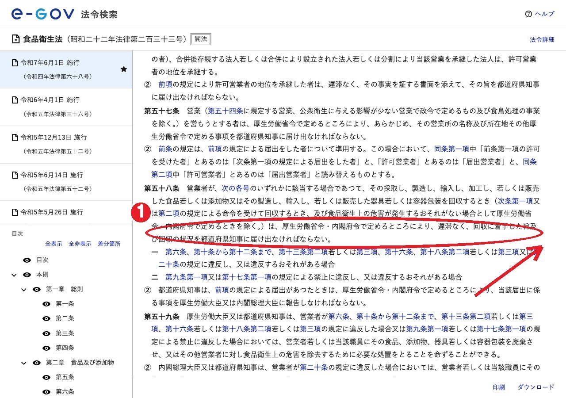Toggle visibility eye for 本則
The image size is (566, 398).
(27, 275)
